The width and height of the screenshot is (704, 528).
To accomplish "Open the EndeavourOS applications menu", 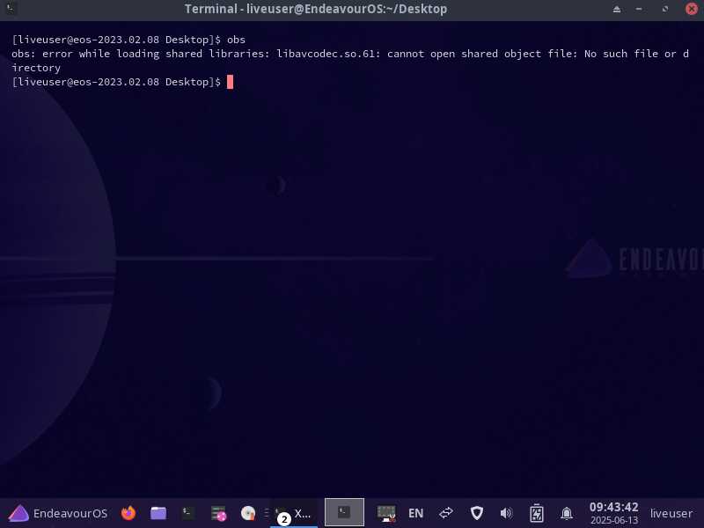I will [x=58, y=513].
